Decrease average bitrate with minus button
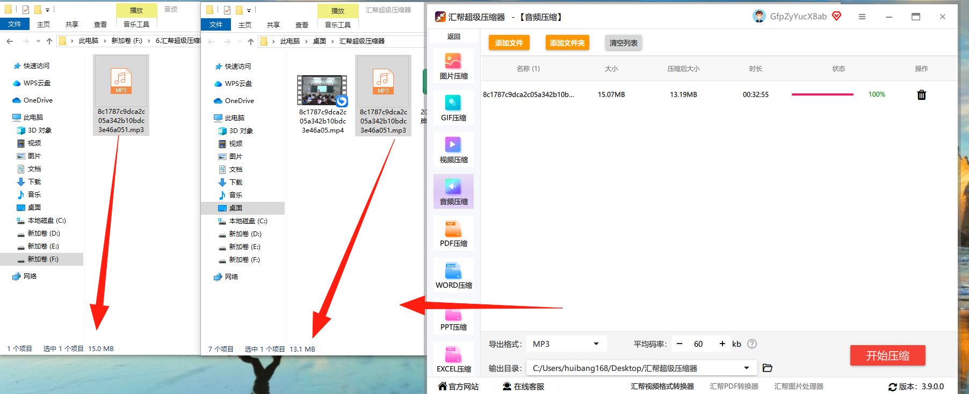Screen dimensions: 969x394 point(679,344)
